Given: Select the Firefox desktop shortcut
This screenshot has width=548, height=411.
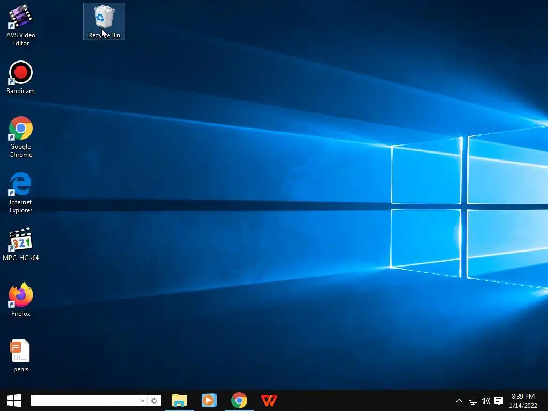Looking at the screenshot, I should tap(21, 300).
